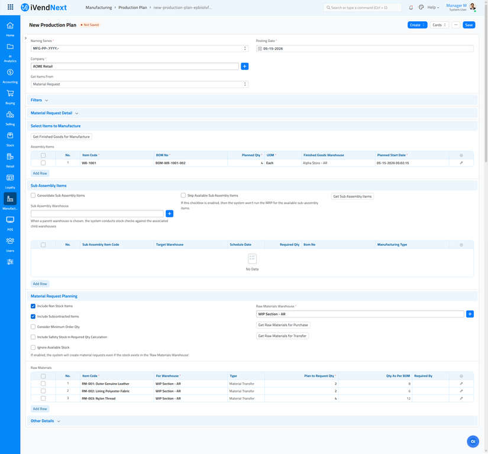Viewport: 488px width, 454px height.
Task: Open the Help menu dropdown
Action: click(x=433, y=8)
